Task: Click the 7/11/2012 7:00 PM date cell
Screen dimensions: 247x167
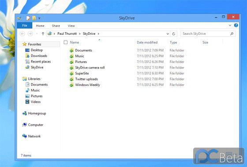Action: (x=150, y=79)
